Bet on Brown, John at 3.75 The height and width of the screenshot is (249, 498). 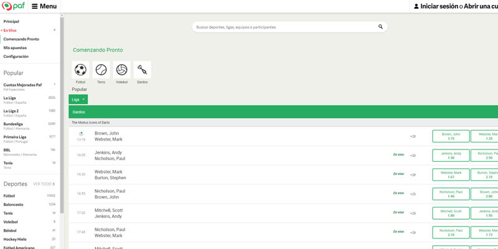coord(451,136)
